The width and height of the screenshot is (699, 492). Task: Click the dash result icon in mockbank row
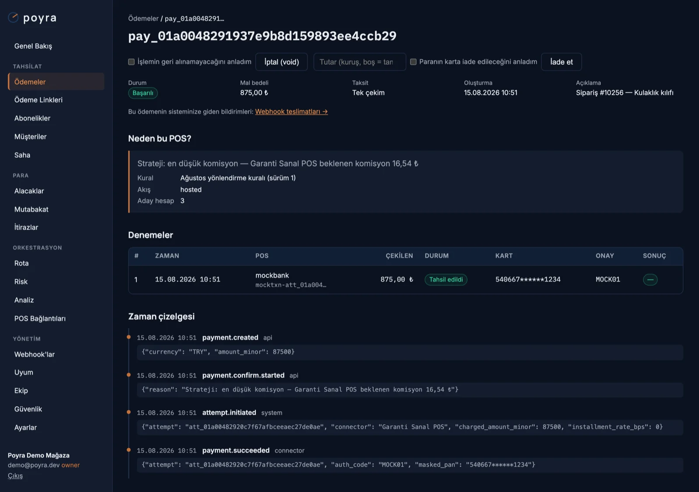coord(650,279)
